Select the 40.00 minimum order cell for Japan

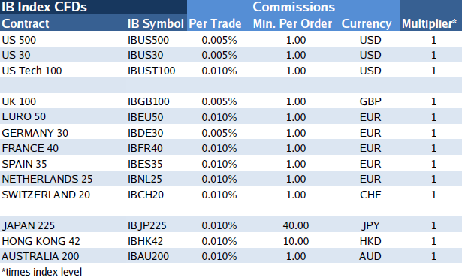pos(296,226)
